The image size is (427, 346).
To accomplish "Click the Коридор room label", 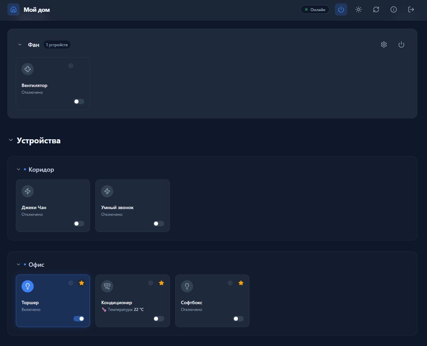I will coord(41,170).
